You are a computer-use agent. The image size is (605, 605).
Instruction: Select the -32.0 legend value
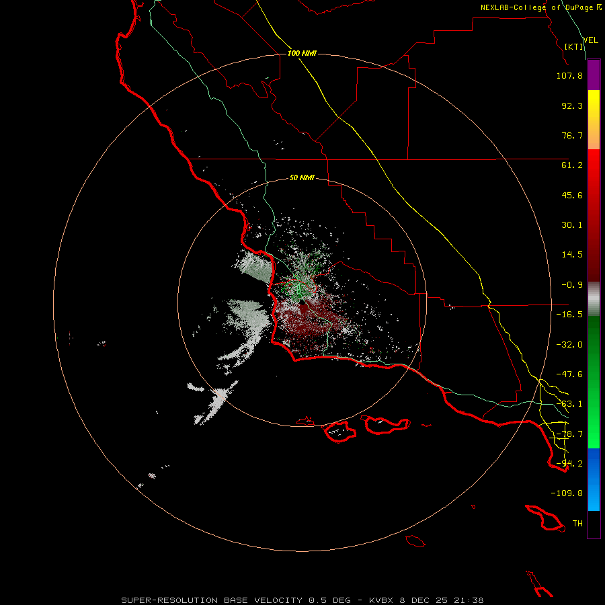569,345
